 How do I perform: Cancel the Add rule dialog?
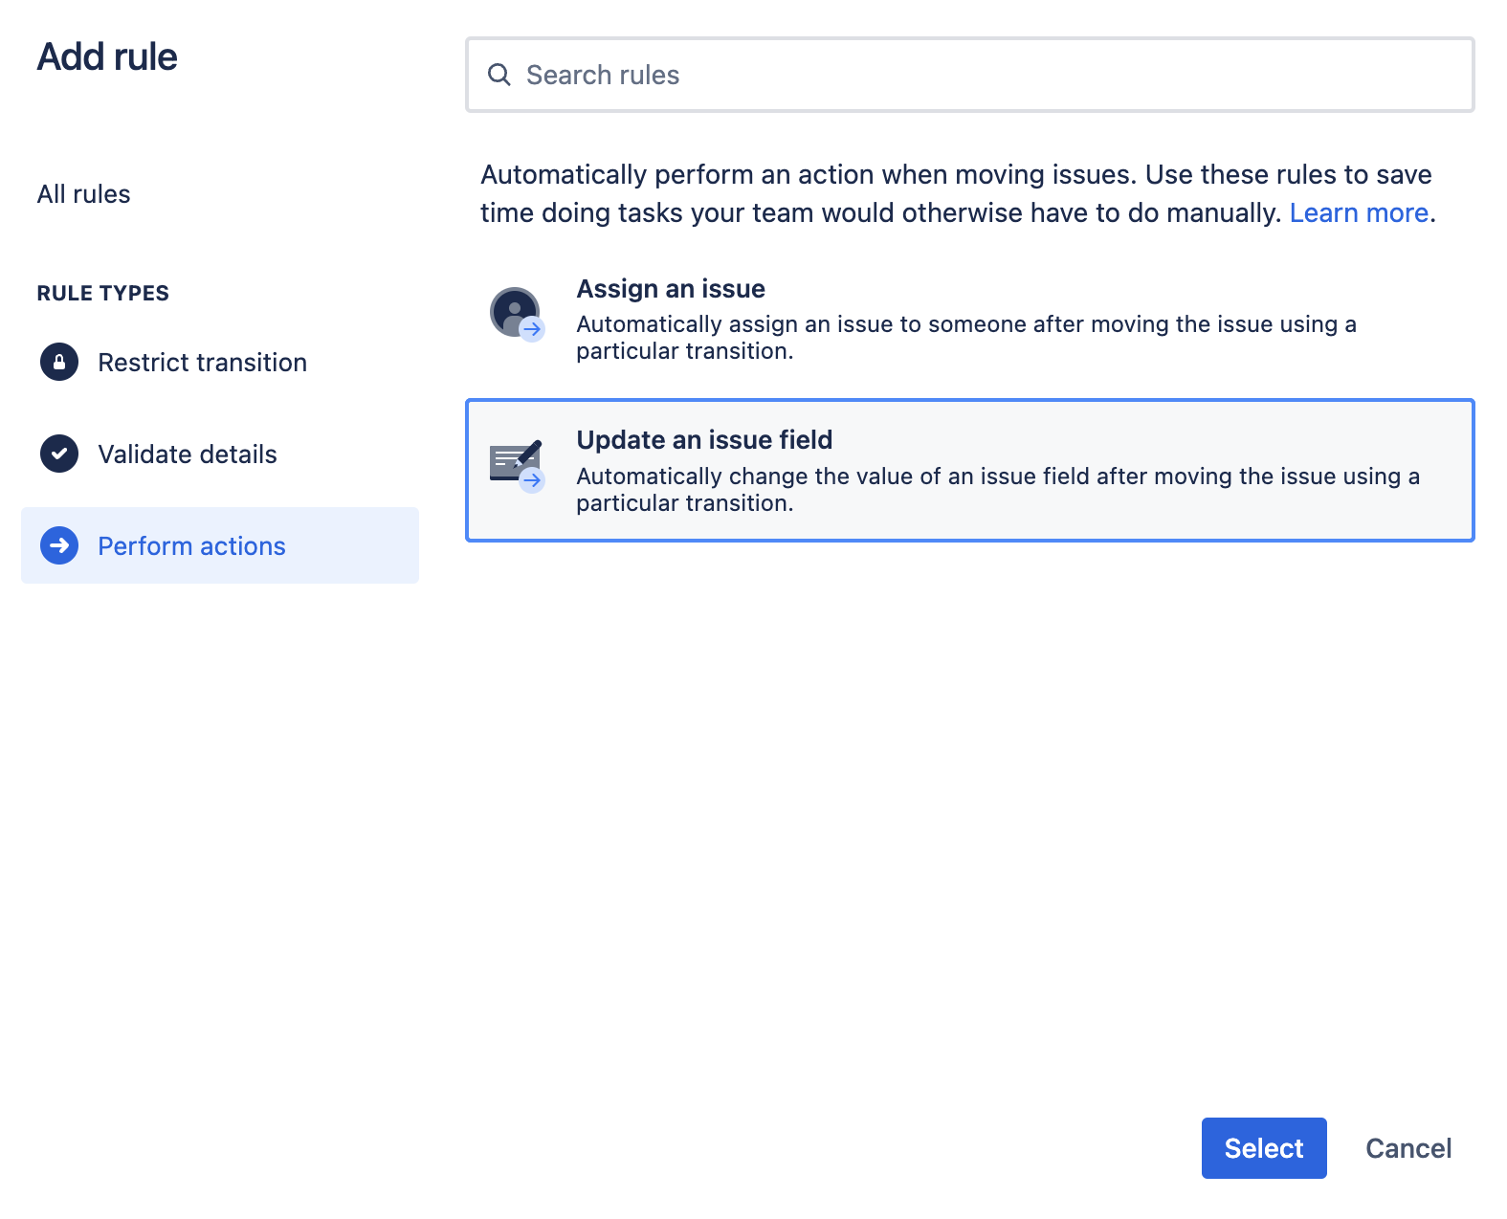tap(1407, 1148)
